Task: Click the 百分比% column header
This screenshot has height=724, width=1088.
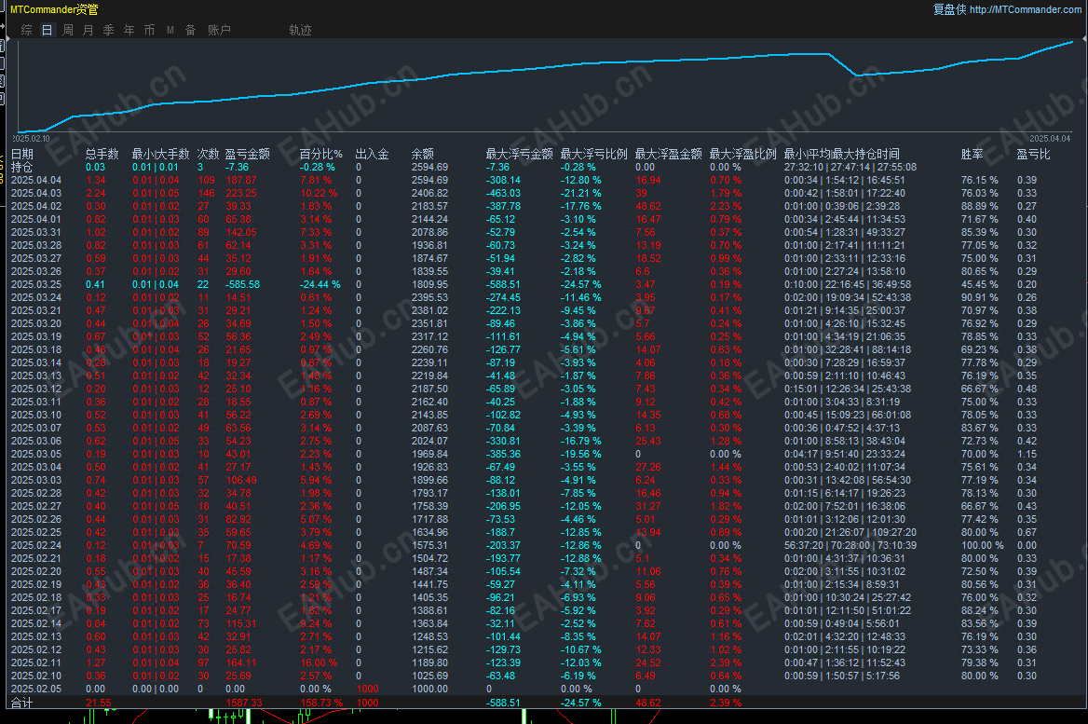Action: coord(321,154)
